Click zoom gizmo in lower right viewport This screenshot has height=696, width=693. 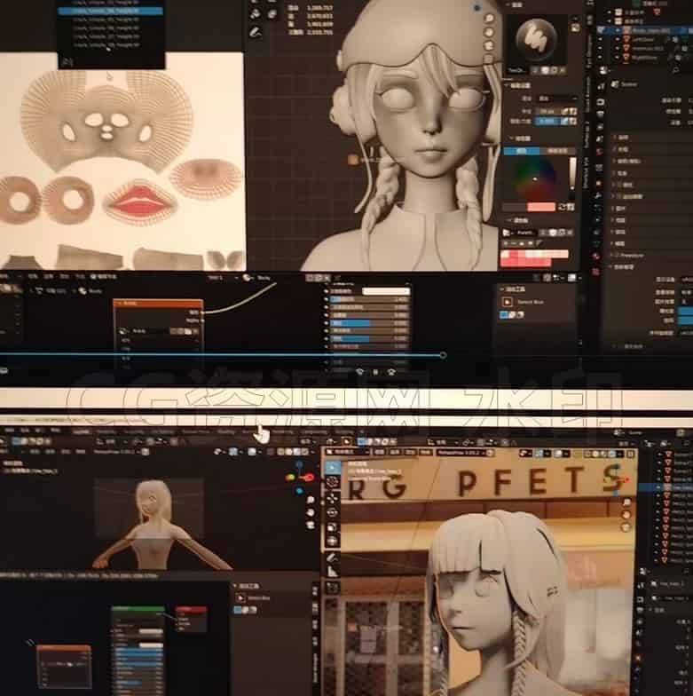pyautogui.click(x=626, y=502)
